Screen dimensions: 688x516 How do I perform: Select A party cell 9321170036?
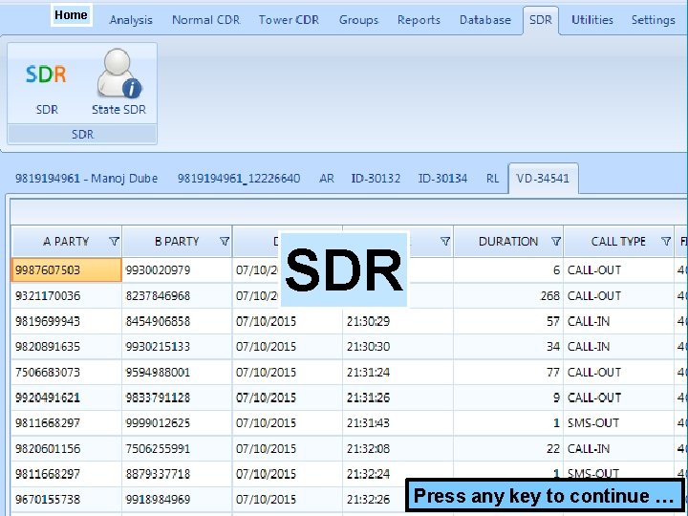tap(66, 295)
